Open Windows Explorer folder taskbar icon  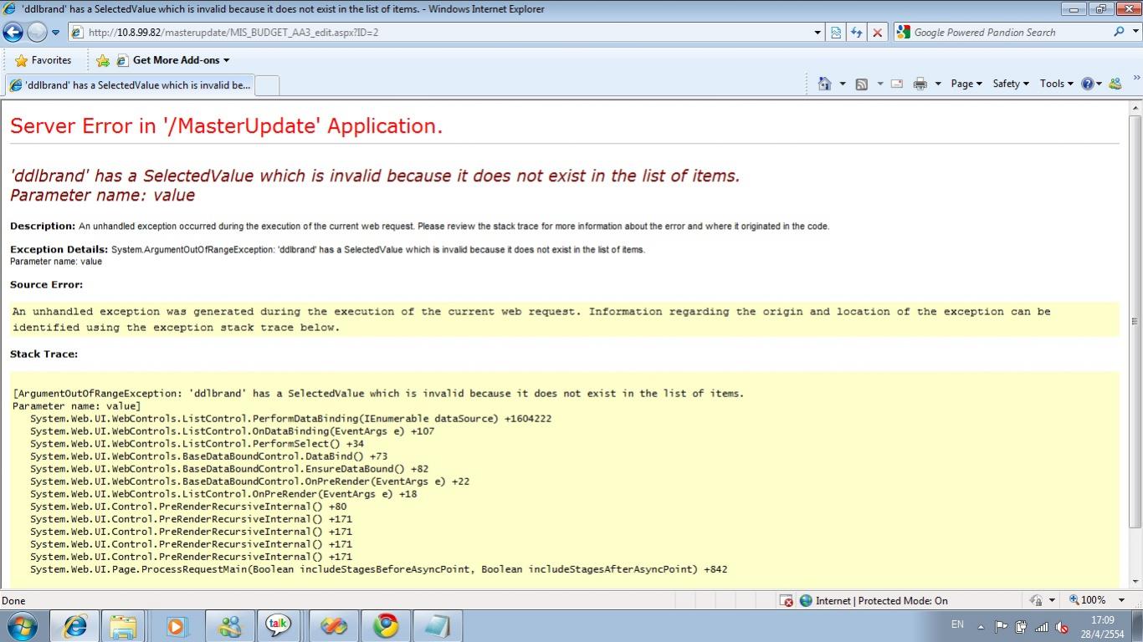point(123,626)
